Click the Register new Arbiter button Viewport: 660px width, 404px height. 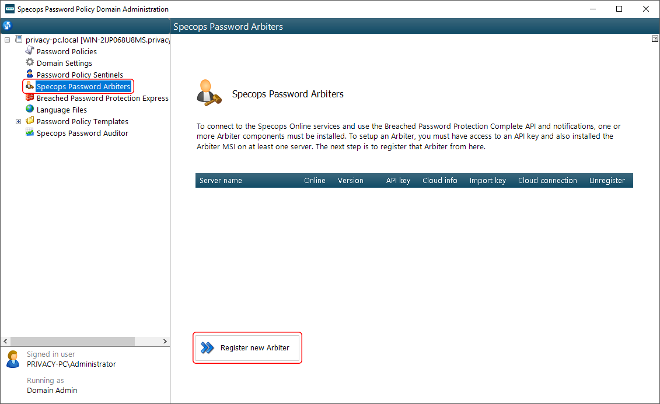click(247, 347)
